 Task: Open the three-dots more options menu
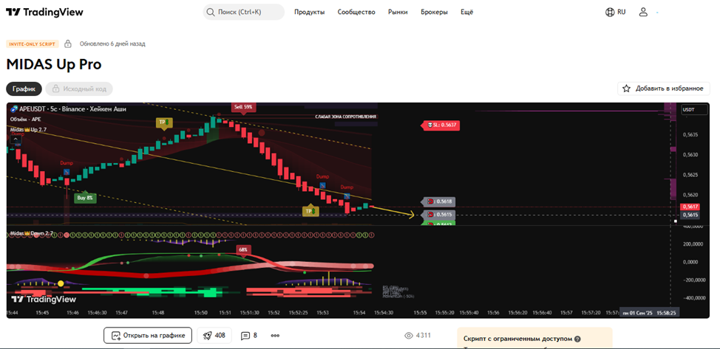275,335
